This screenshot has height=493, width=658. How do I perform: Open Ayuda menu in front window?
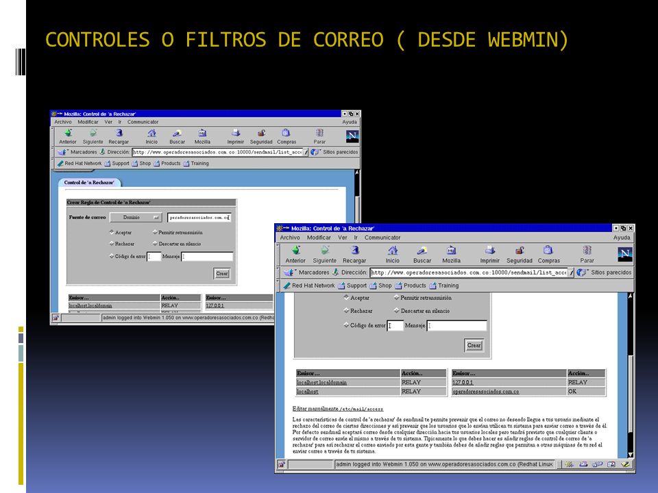click(622, 238)
